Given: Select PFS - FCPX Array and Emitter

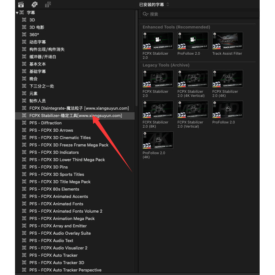Looking at the screenshot, I should pos(75,226).
